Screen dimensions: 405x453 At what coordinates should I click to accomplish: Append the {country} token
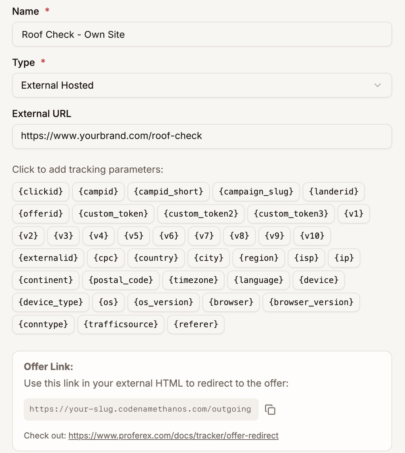156,258
